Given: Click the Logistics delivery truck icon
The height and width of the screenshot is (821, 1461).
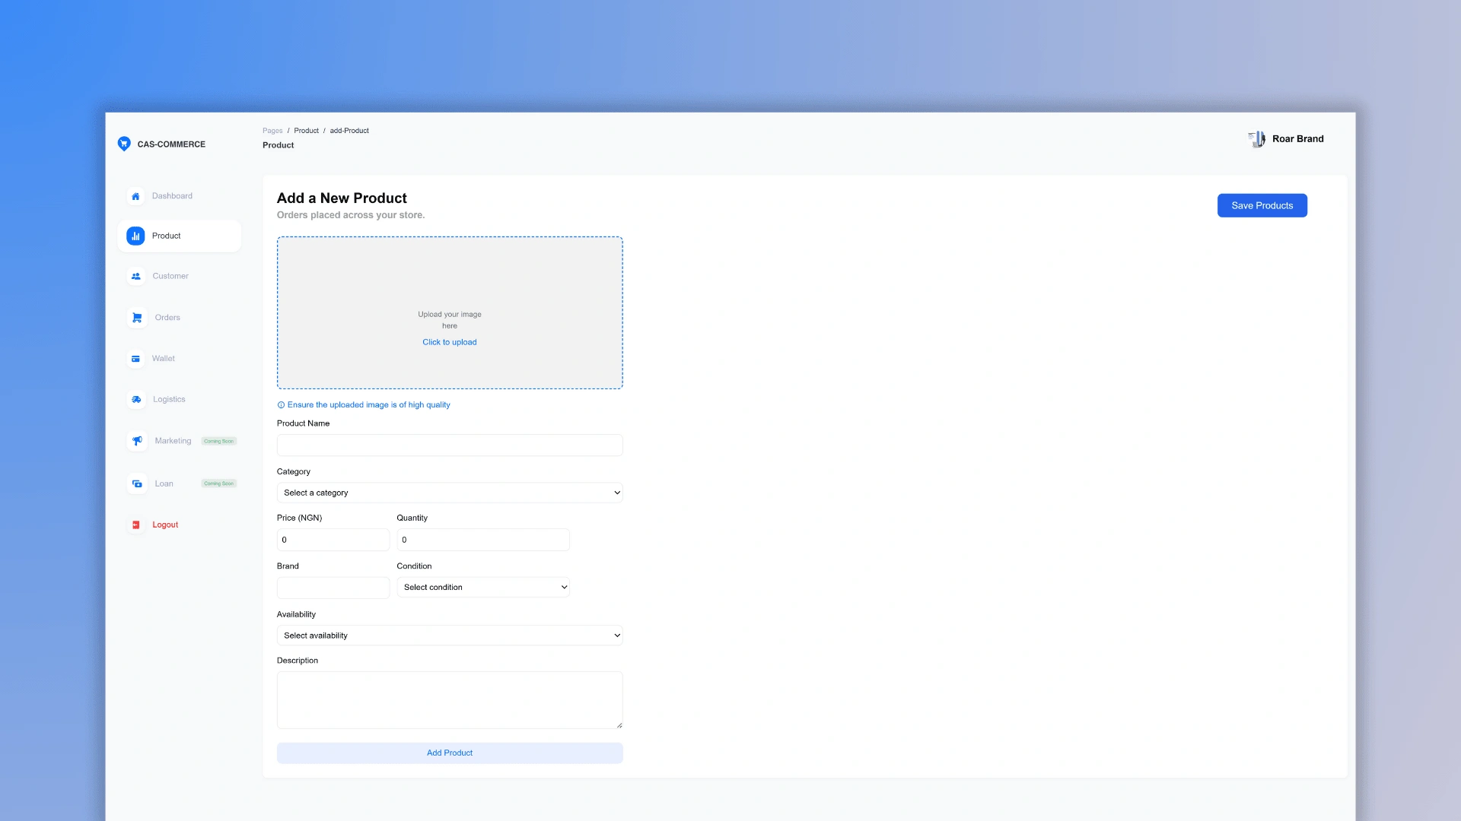Looking at the screenshot, I should (136, 399).
